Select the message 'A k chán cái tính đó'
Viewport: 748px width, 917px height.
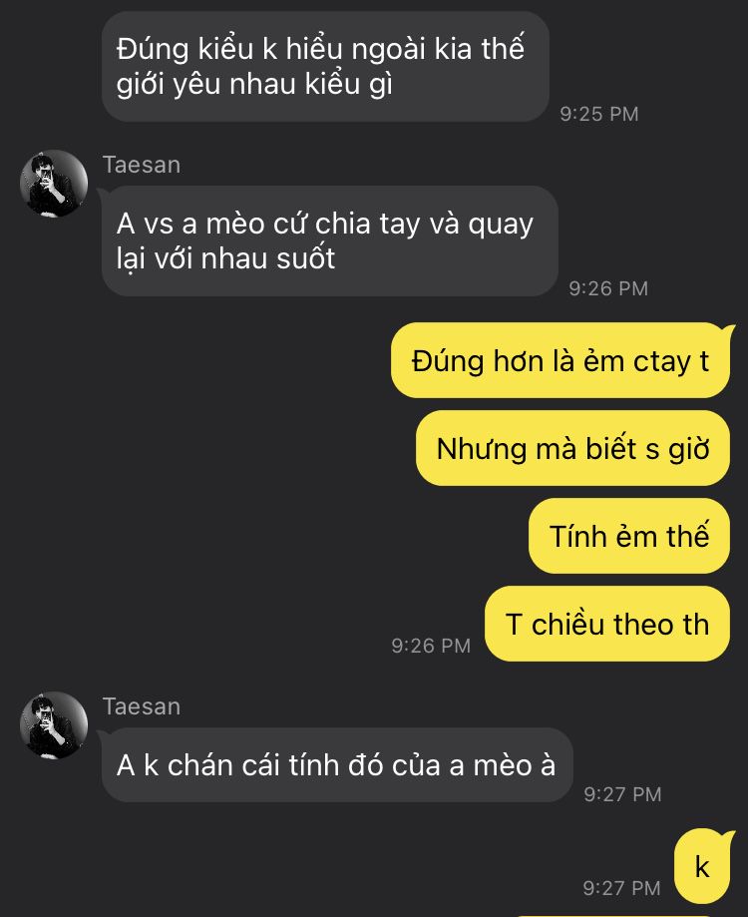coord(337,765)
